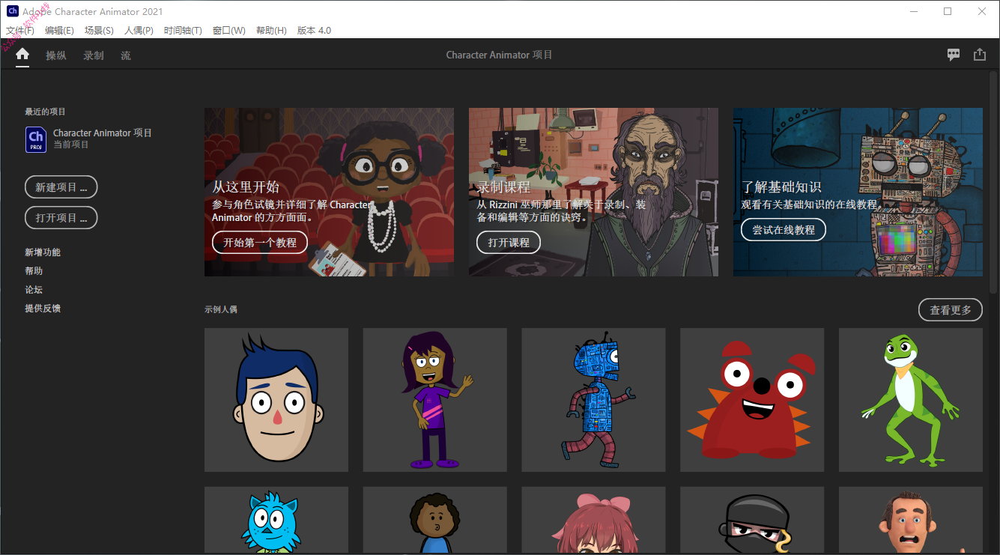Click the Character Animator app logo in the title bar
Image resolution: width=1000 pixels, height=555 pixels.
(12, 11)
